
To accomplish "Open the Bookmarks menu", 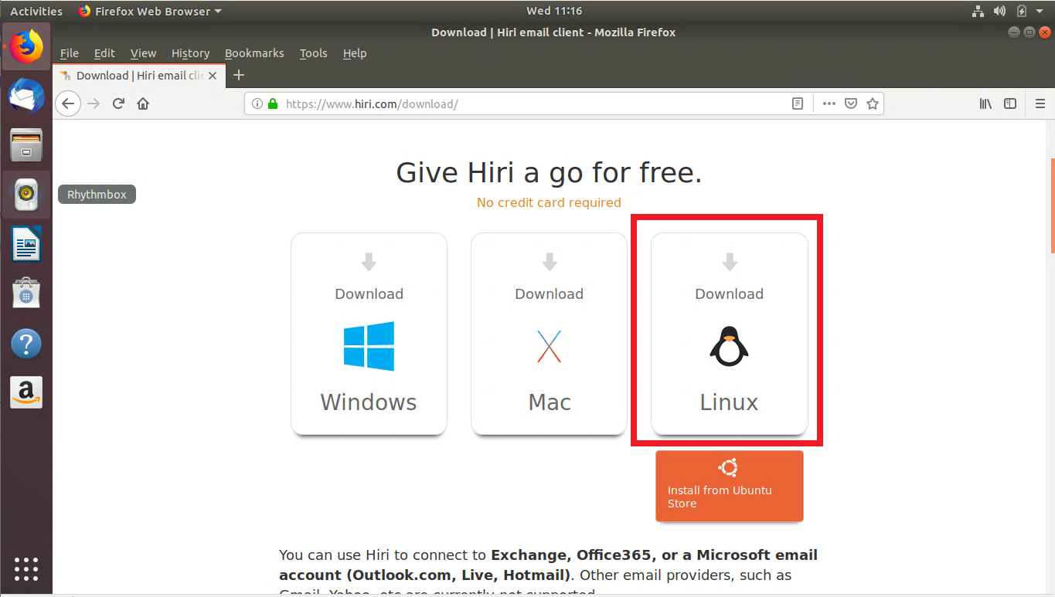I will (254, 53).
